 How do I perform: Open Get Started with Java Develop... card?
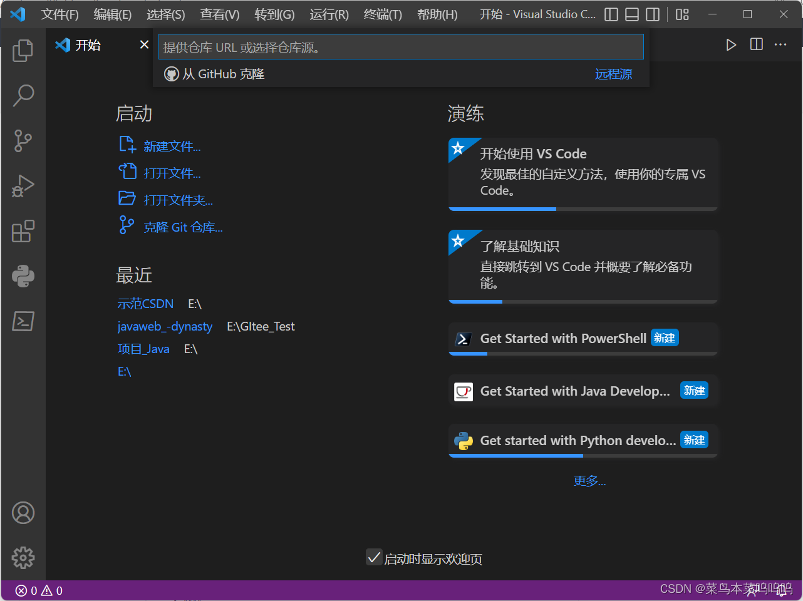pyautogui.click(x=583, y=391)
